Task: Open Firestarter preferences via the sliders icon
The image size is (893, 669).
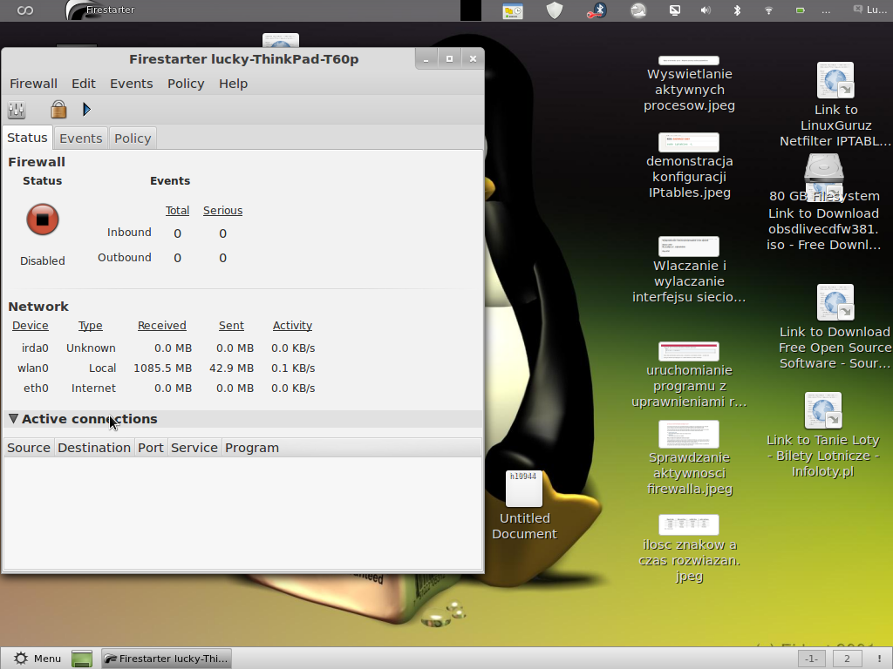Action: coord(17,109)
